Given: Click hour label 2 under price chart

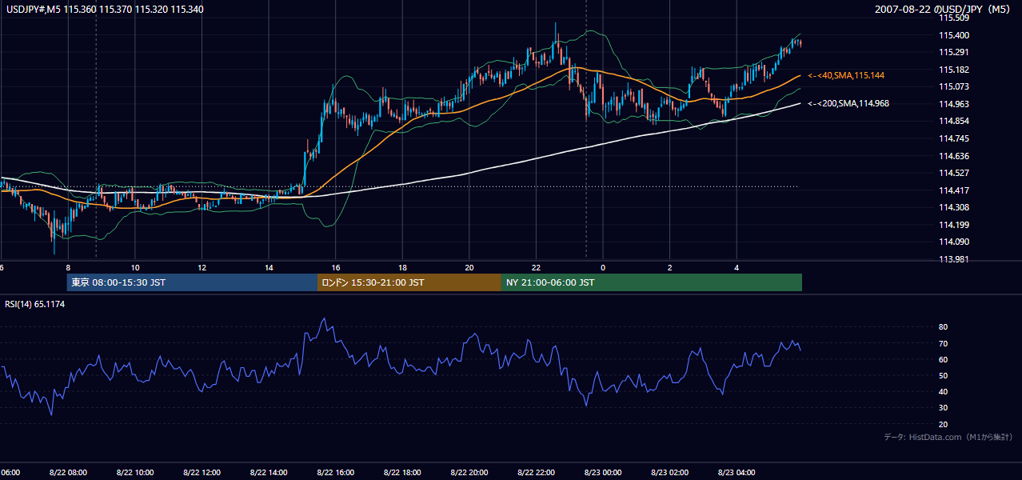Looking at the screenshot, I should 669,267.
